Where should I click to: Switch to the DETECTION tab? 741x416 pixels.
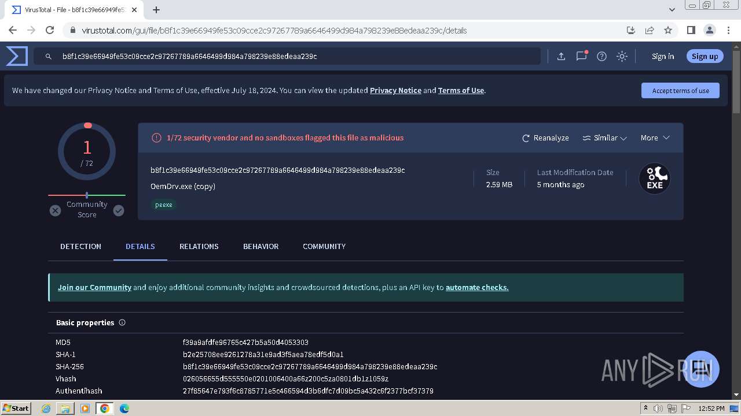[x=80, y=246]
